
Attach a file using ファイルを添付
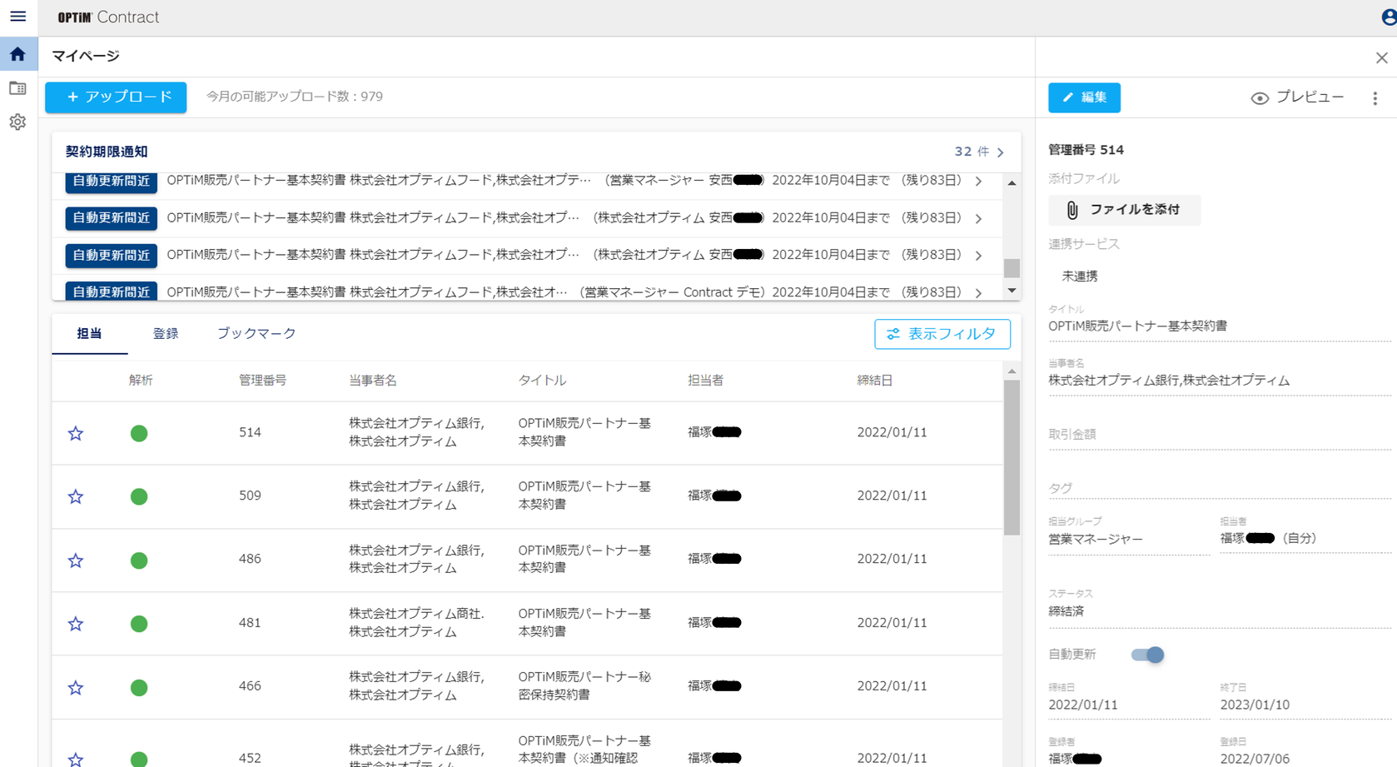tap(1125, 210)
